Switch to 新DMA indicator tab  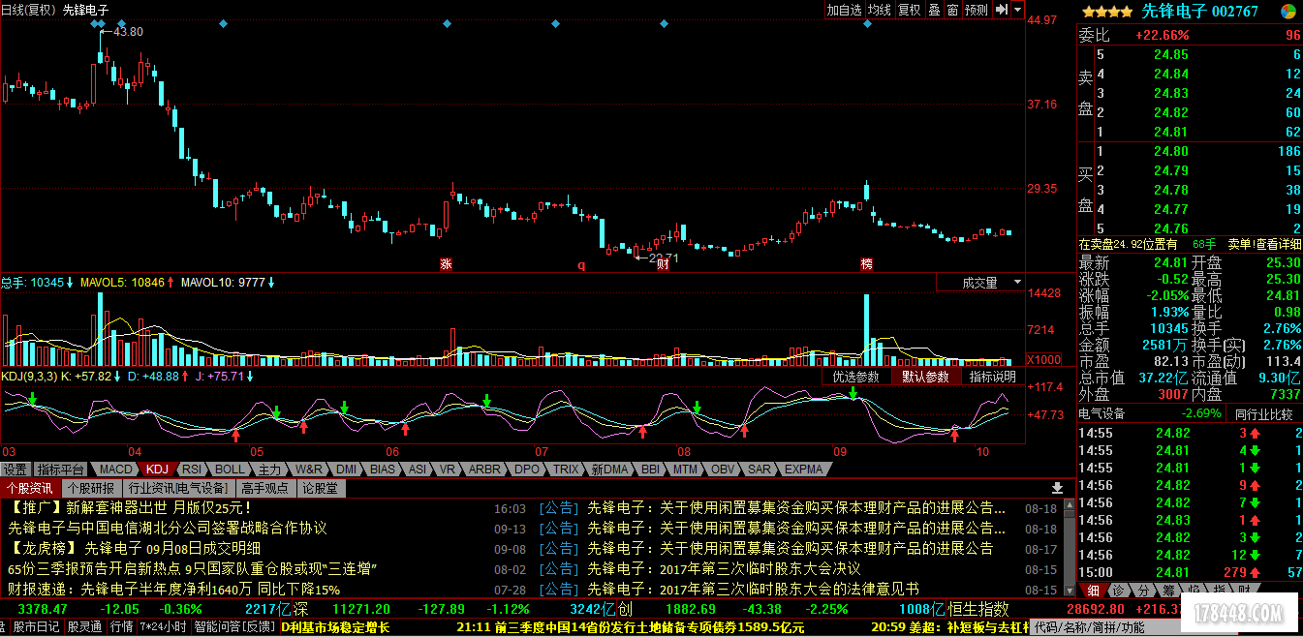pos(610,470)
